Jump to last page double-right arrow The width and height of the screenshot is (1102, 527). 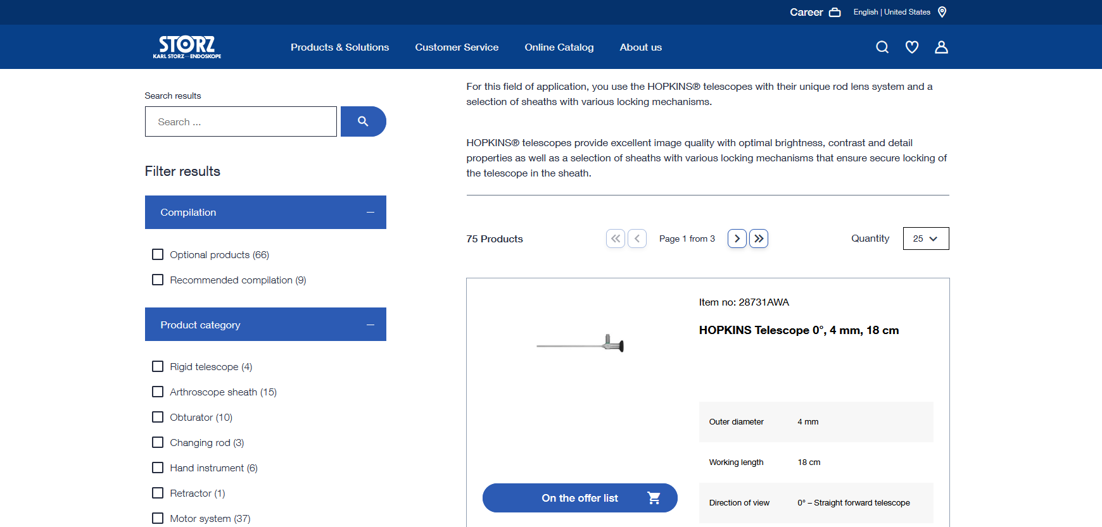click(759, 239)
